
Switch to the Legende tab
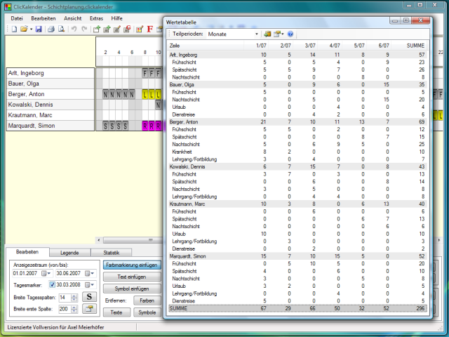[69, 253]
